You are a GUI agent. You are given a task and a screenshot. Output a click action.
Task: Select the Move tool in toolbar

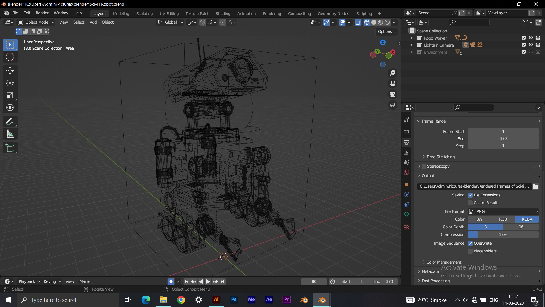click(10, 70)
